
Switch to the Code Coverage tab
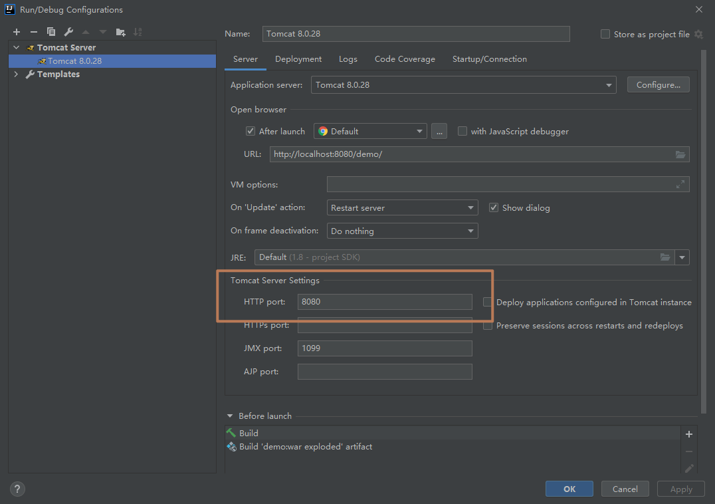click(405, 59)
